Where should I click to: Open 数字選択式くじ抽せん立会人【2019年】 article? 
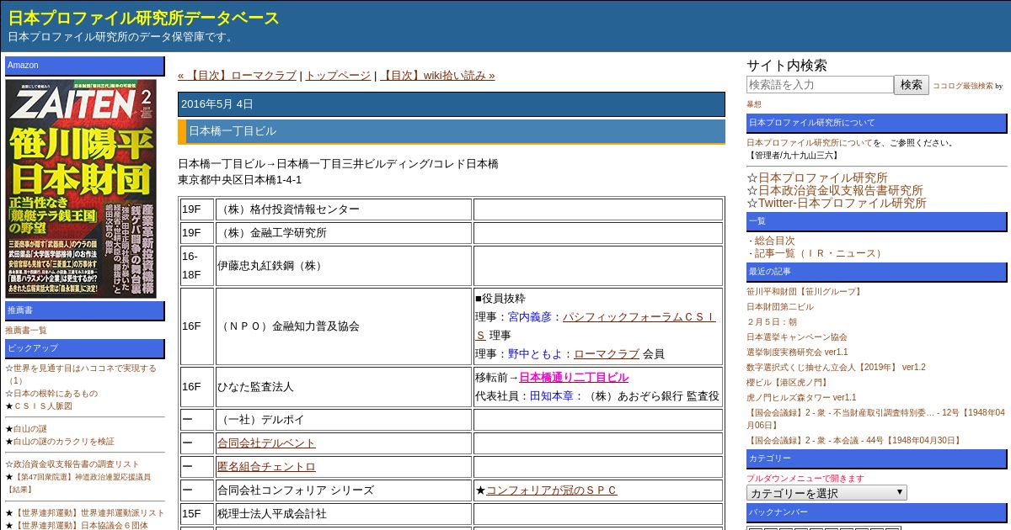836,368
